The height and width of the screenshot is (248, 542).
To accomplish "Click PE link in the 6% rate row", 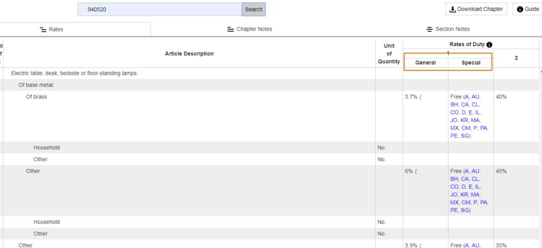I will pyautogui.click(x=455, y=210).
